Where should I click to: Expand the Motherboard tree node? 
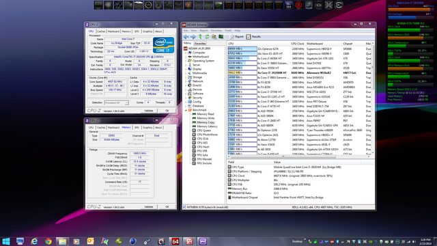186,57
